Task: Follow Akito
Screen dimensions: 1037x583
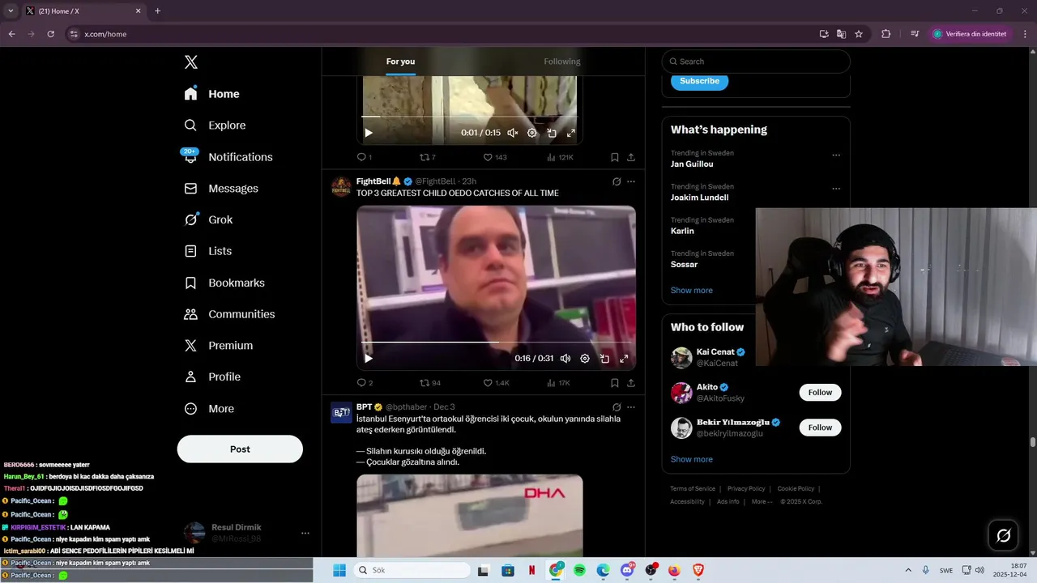Action: (x=820, y=393)
